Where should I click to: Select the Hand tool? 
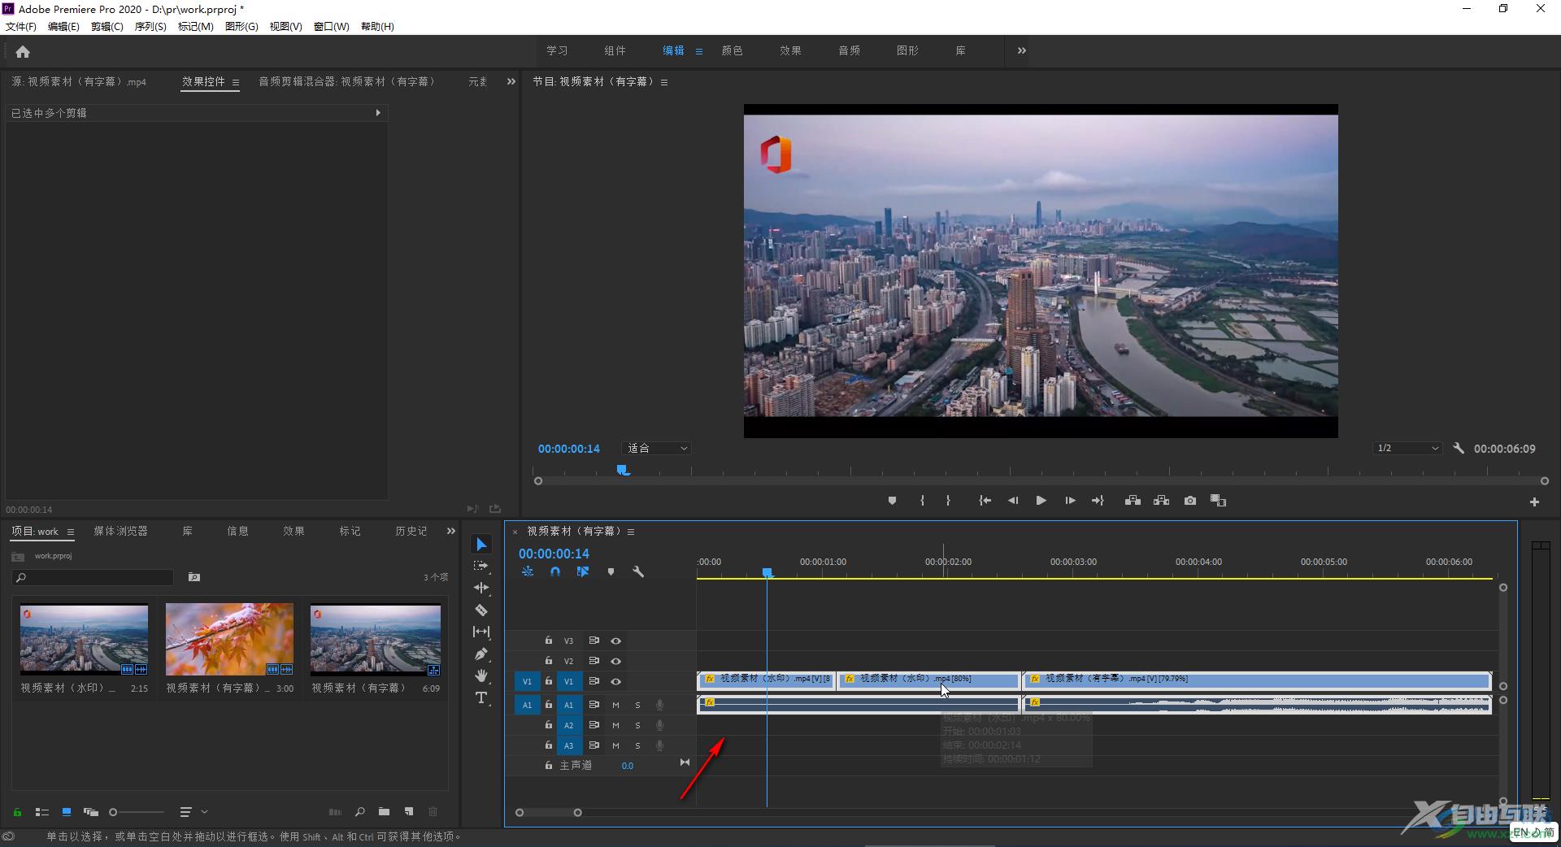point(481,675)
